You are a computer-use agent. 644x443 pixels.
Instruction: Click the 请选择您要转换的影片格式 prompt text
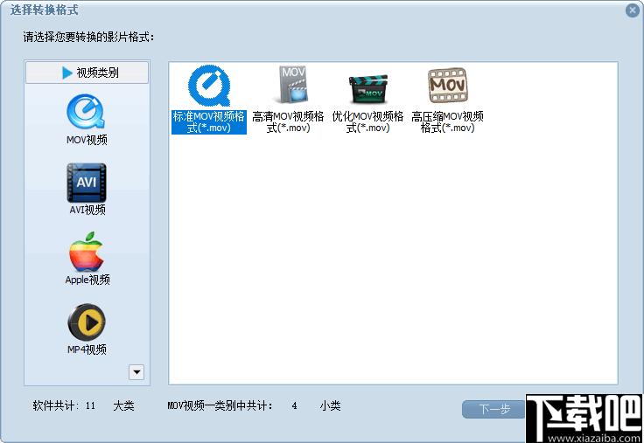click(88, 38)
